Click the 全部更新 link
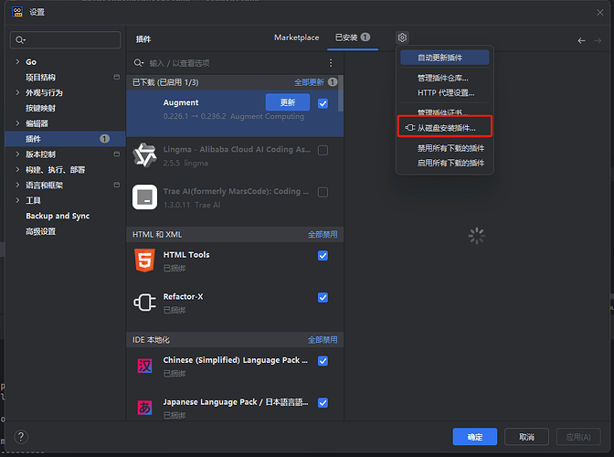The height and width of the screenshot is (457, 614). (x=309, y=82)
